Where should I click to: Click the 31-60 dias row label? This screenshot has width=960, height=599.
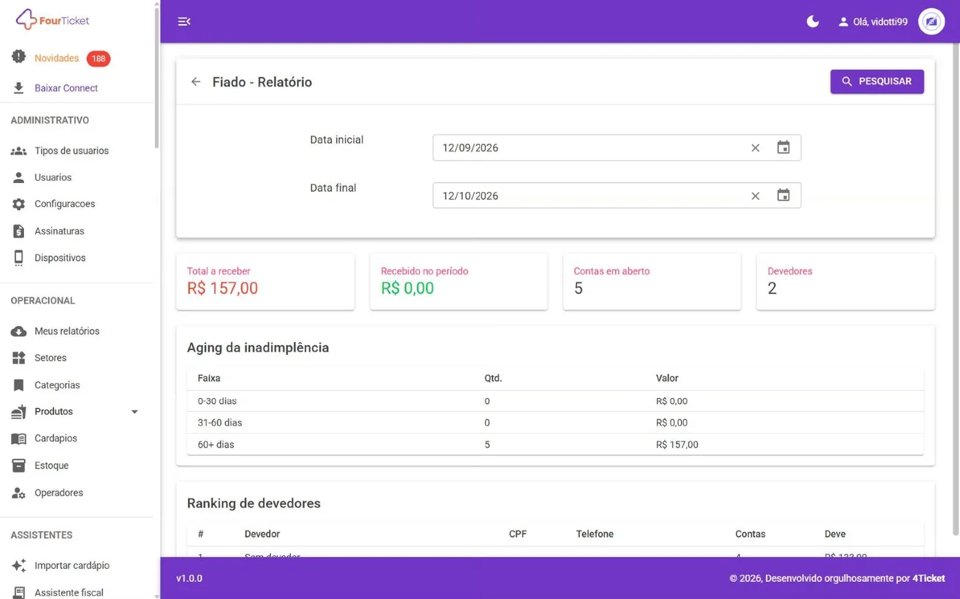pos(220,423)
